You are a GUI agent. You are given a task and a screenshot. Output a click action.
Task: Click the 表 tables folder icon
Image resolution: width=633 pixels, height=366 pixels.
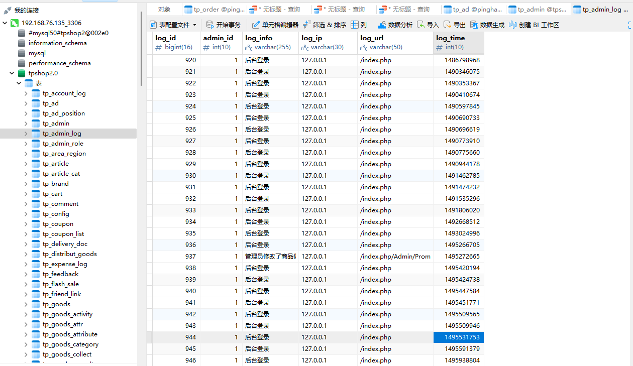[x=29, y=83]
